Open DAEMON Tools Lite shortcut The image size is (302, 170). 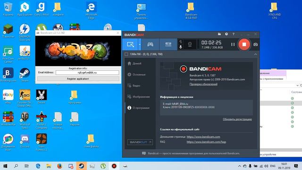25,33
